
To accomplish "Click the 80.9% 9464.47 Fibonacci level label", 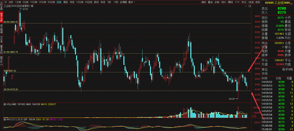I will [11, 22].
